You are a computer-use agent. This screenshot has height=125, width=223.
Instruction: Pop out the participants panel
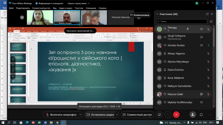(207, 14)
